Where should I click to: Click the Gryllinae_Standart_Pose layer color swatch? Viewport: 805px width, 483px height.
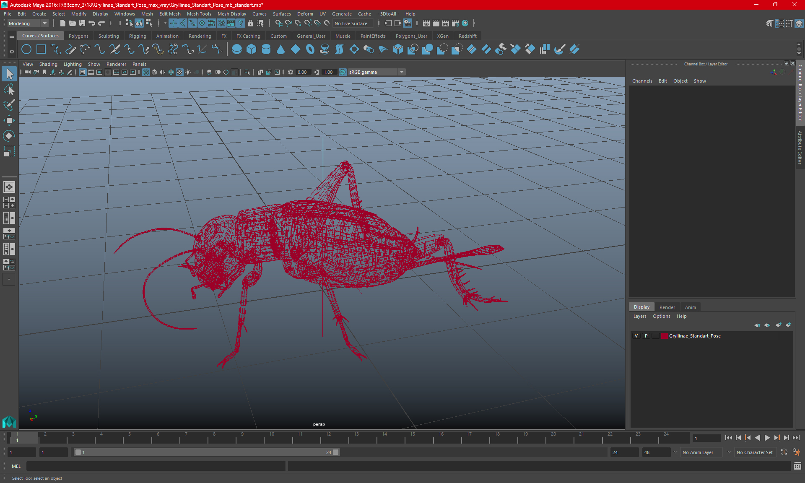(665, 336)
